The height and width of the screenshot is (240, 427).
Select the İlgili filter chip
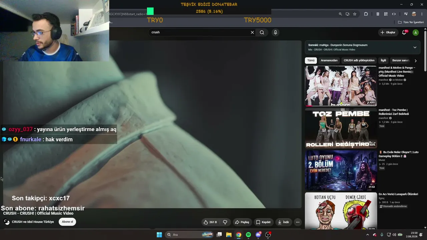383,60
